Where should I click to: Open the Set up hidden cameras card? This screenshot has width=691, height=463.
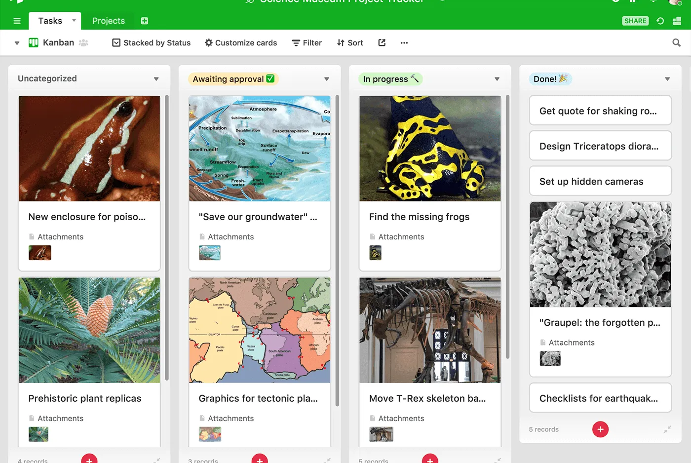click(600, 181)
